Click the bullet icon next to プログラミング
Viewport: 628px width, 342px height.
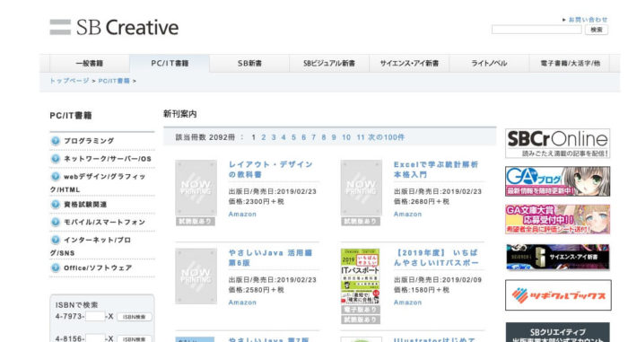56,141
